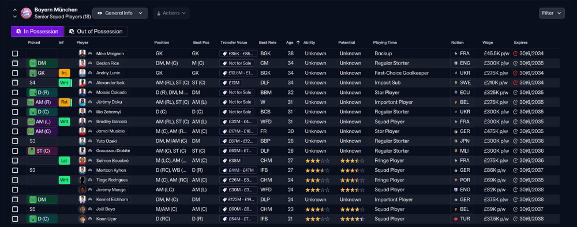Tick the checkbox for Declan Rice

pyautogui.click(x=15, y=63)
